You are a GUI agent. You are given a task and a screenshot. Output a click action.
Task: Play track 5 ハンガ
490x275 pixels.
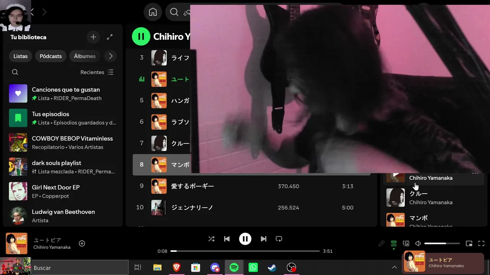tap(162, 100)
